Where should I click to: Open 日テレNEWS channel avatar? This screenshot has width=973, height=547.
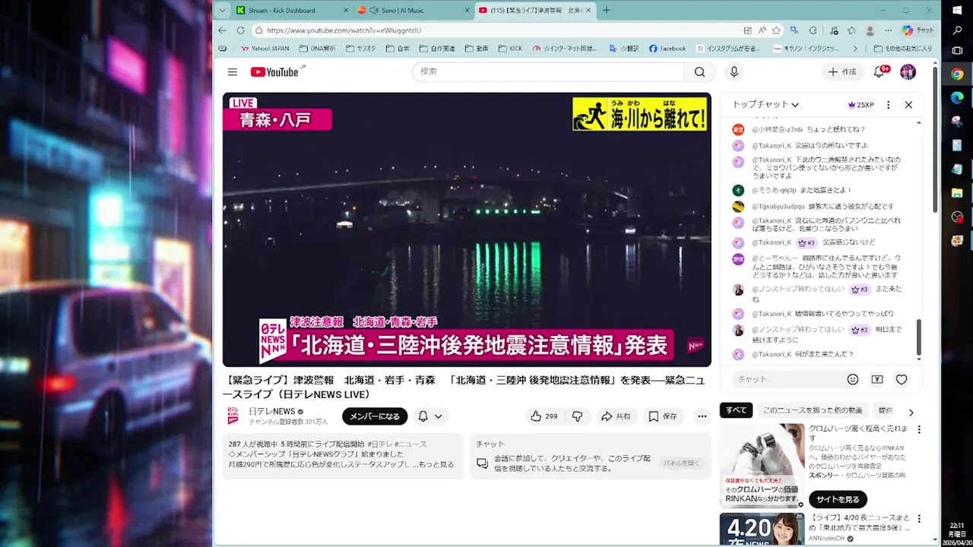coord(233,416)
